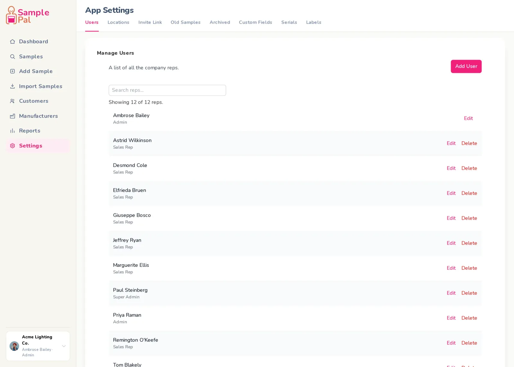The height and width of the screenshot is (367, 514).
Task: Click the Manage Users heading
Action: click(x=115, y=53)
